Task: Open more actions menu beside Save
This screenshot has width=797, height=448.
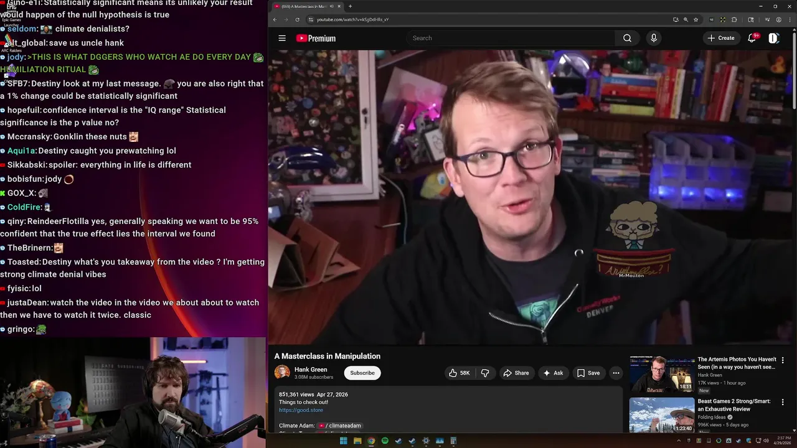Action: [616, 373]
